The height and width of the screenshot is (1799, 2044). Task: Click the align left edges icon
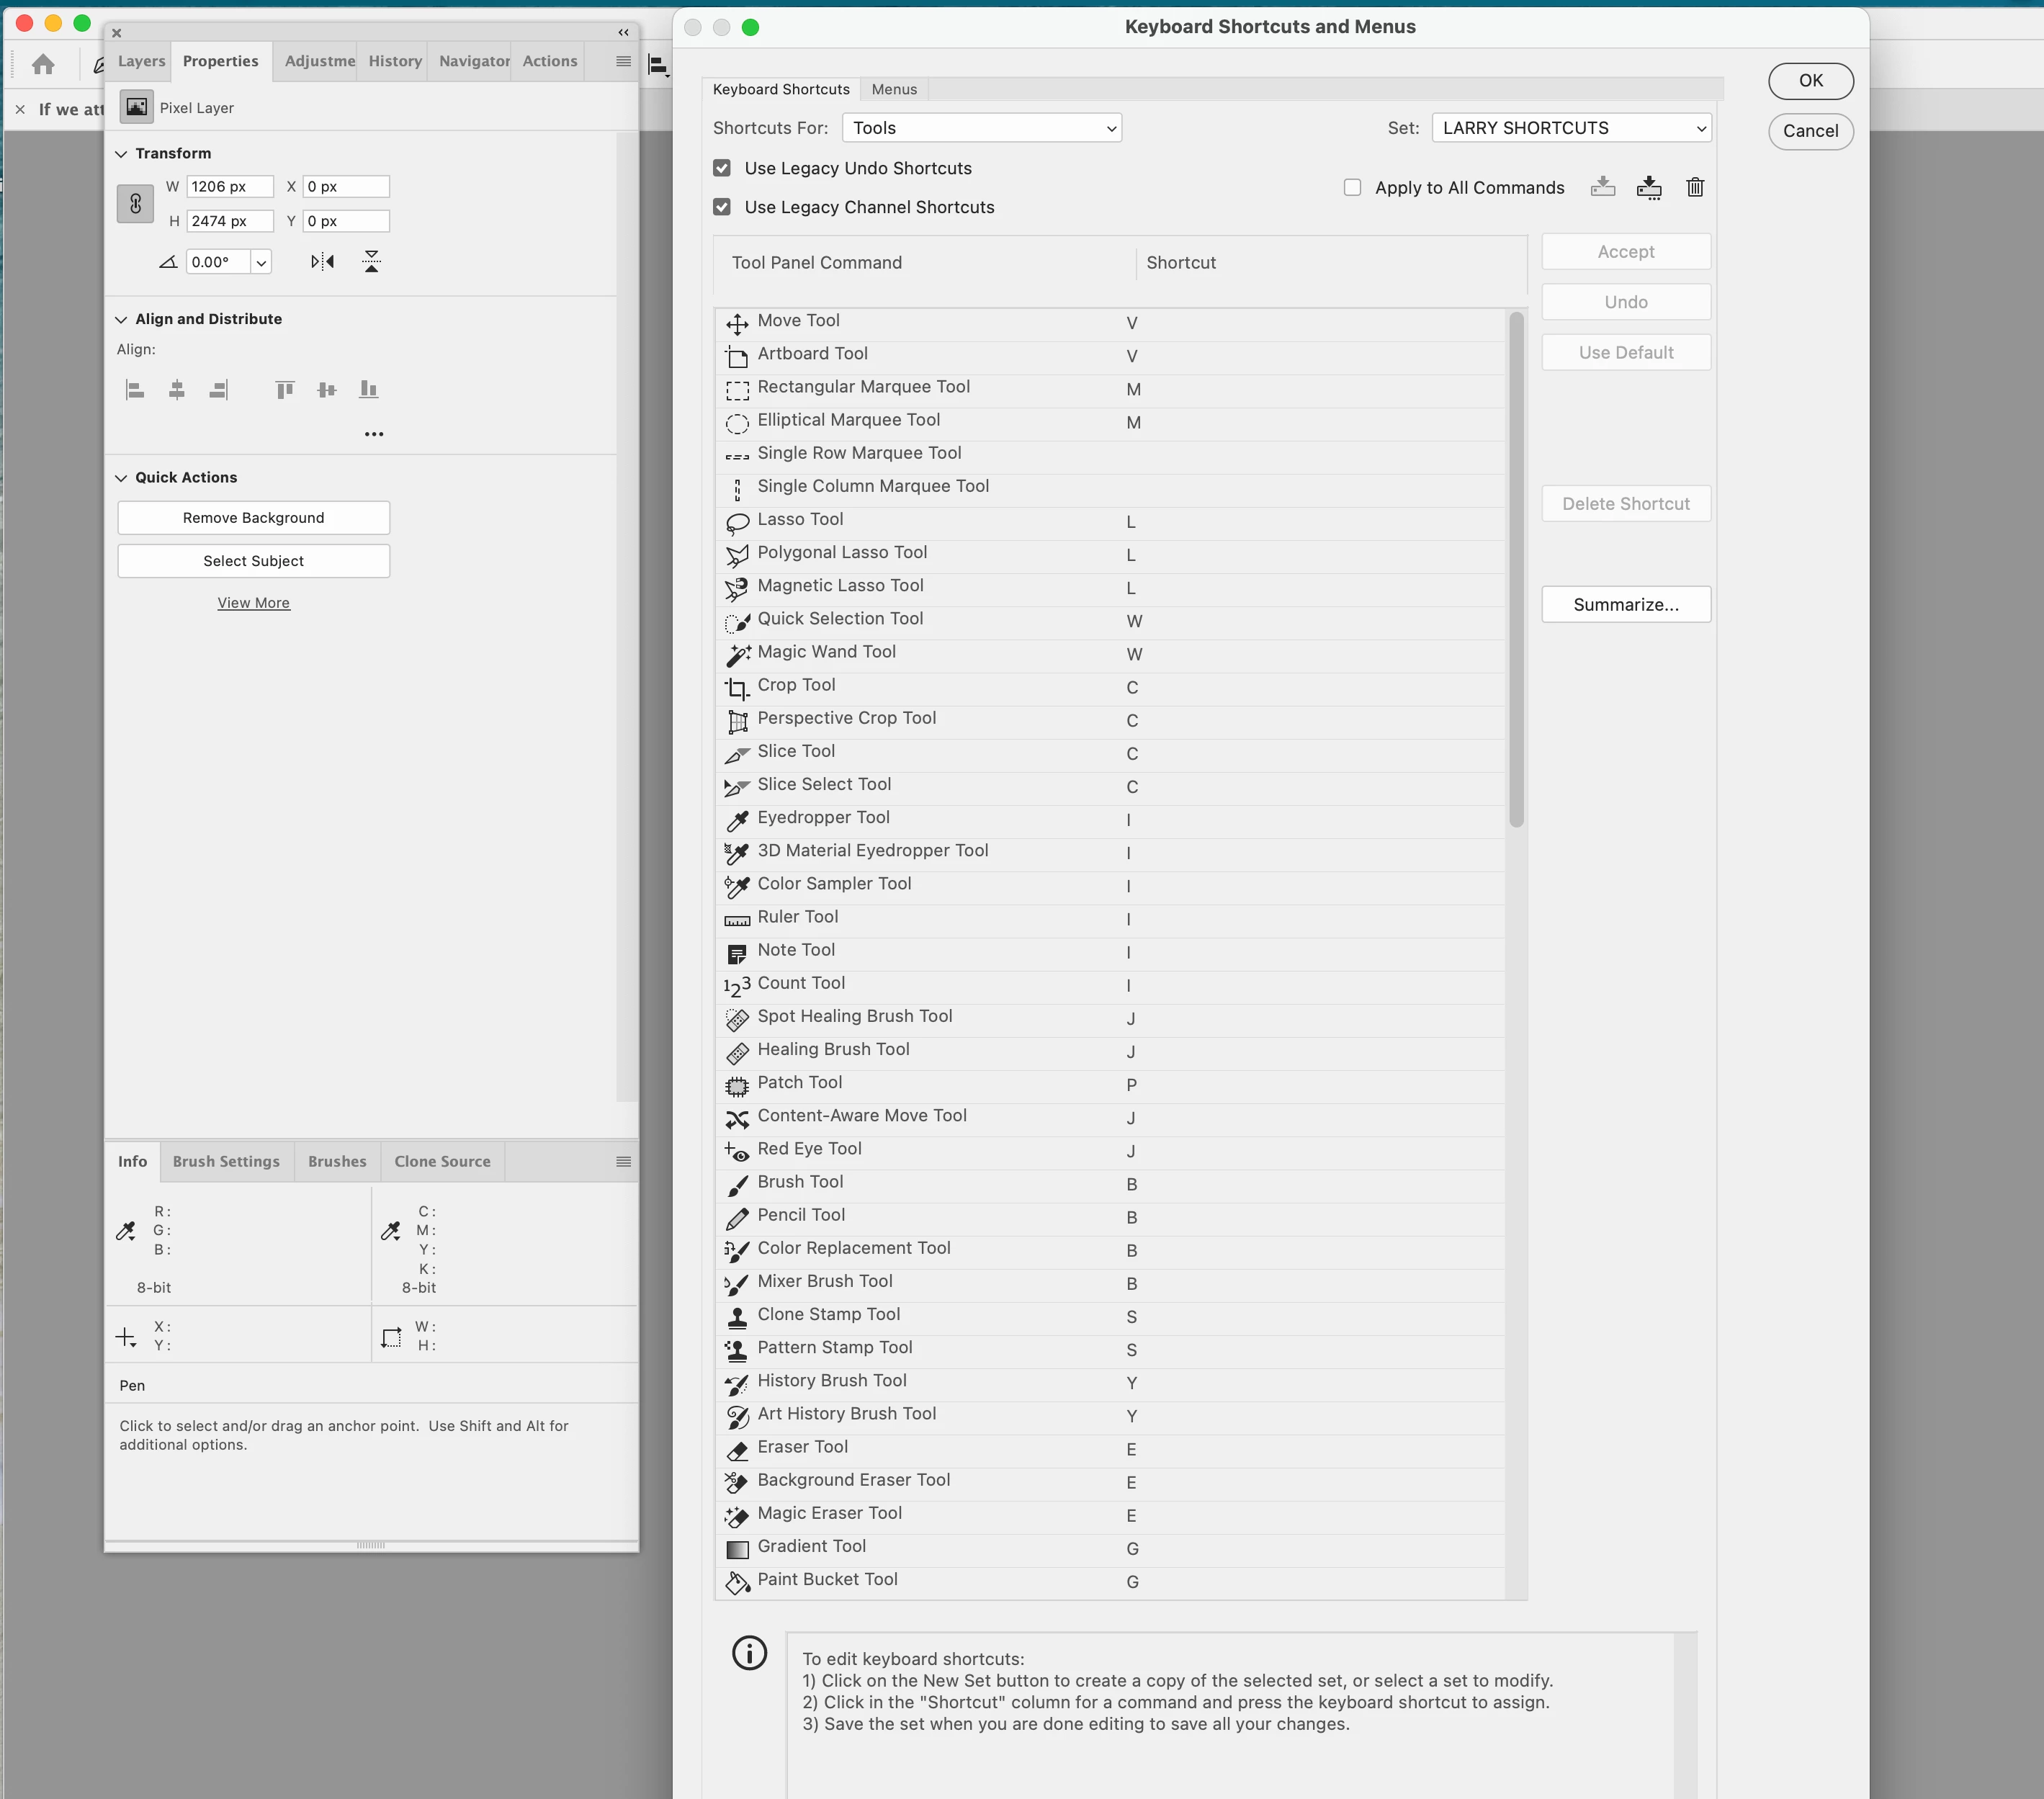click(135, 390)
